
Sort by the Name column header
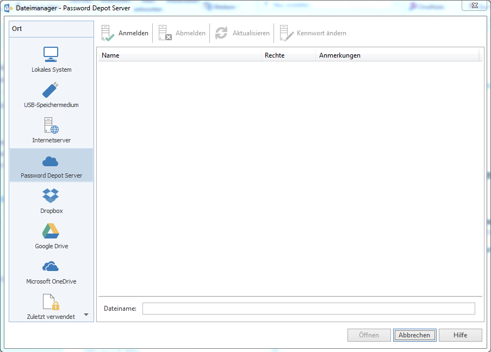(180, 55)
